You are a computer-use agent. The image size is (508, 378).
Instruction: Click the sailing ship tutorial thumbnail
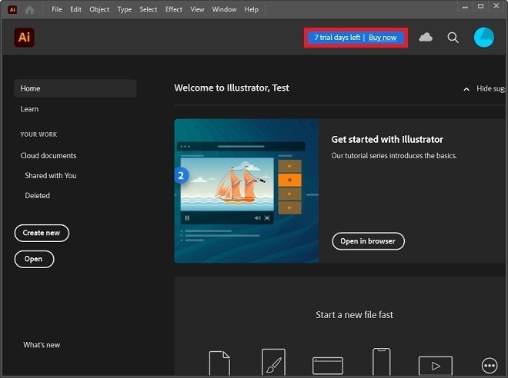[246, 191]
